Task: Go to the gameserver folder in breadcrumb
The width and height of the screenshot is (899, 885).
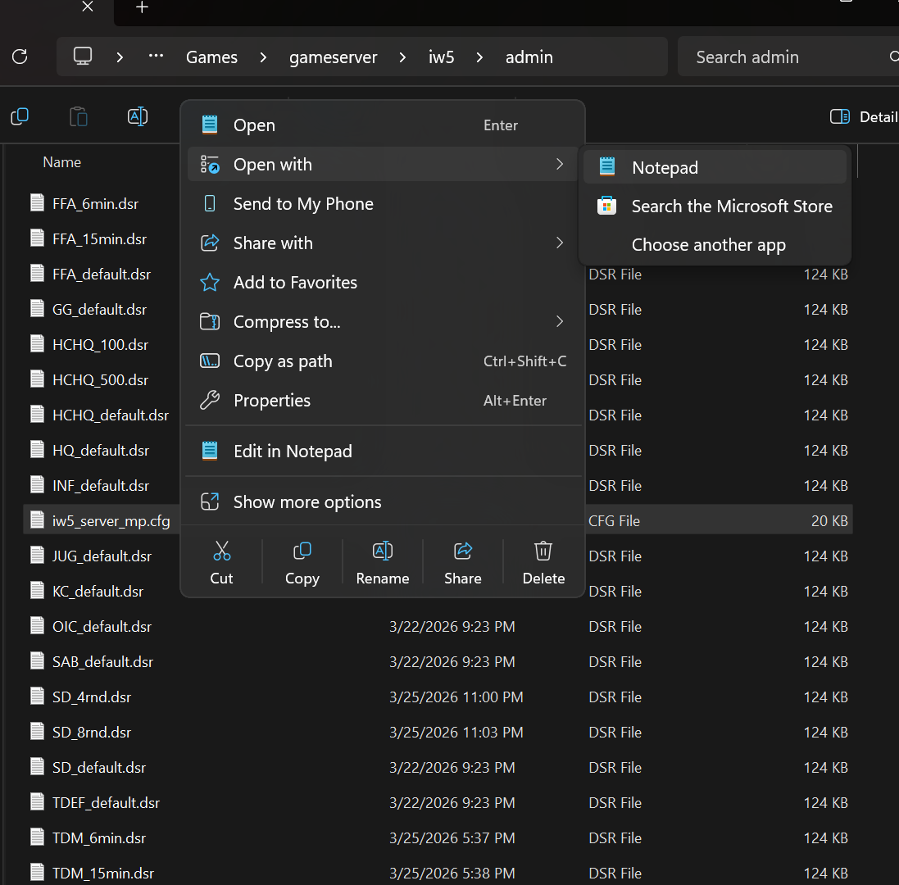Action: coord(333,57)
